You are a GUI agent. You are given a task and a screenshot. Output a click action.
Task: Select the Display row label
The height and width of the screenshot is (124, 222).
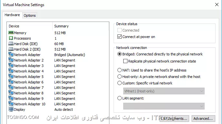[x=19, y=110]
